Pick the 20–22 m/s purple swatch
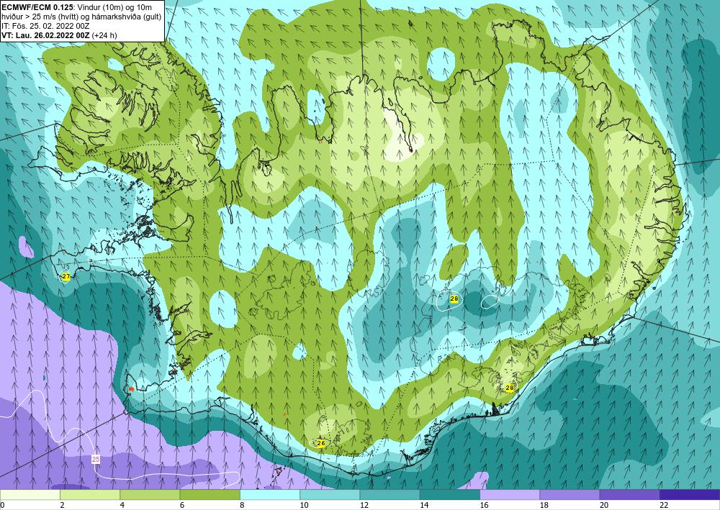 629,495
